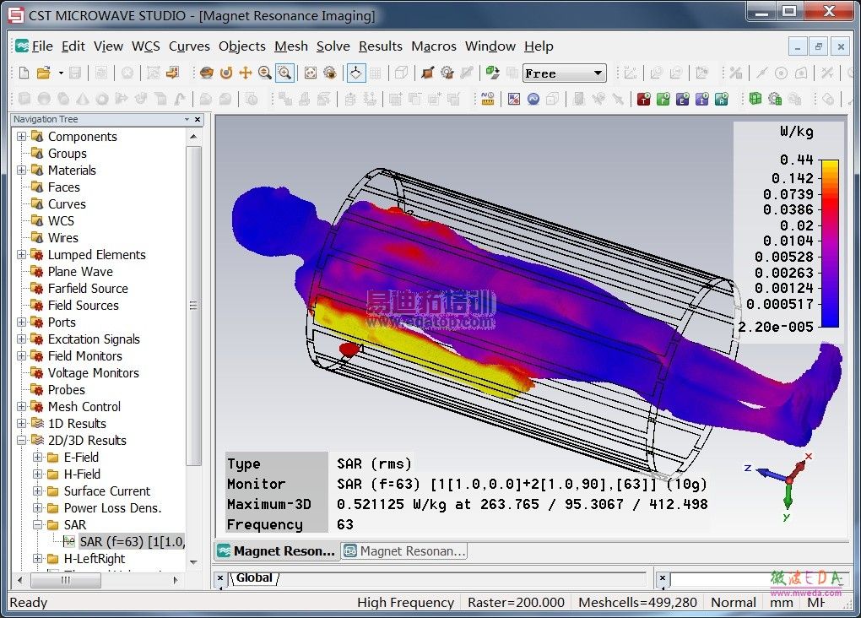Click the Reset view to structure icon
This screenshot has height=618, width=861.
[x=310, y=73]
